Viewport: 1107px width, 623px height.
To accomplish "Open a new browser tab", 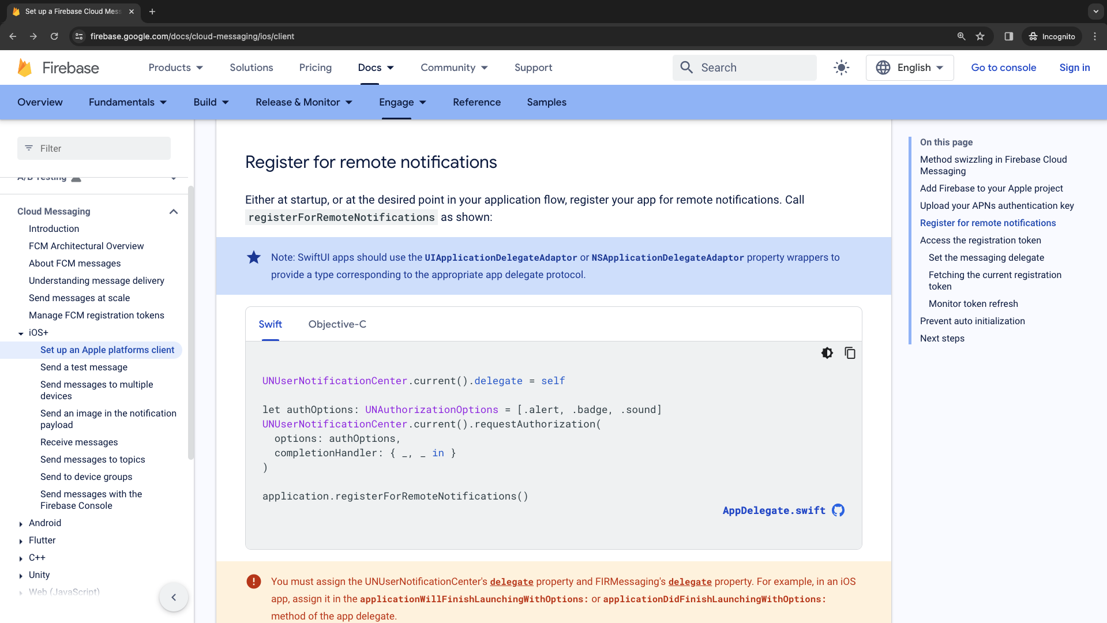I will tap(152, 12).
